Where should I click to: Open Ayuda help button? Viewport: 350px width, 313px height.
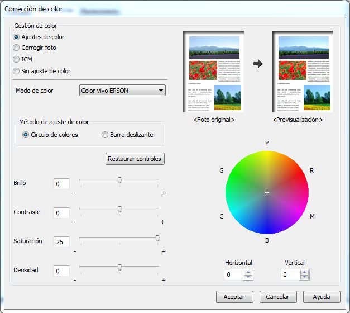point(322,297)
